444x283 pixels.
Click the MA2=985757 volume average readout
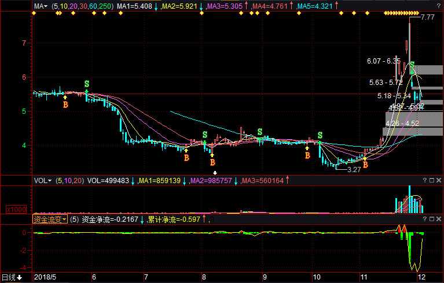(x=211, y=181)
